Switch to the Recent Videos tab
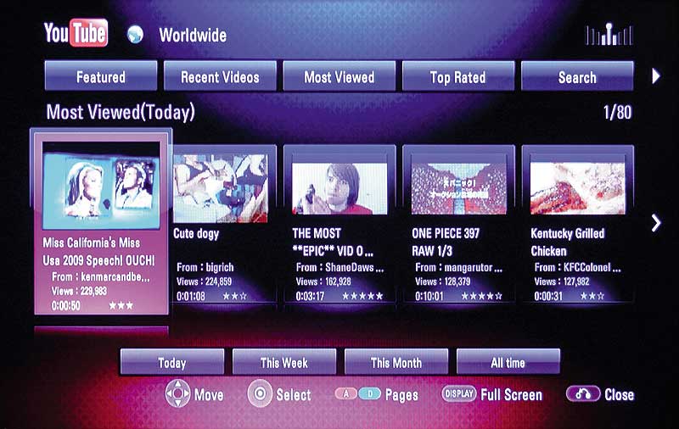 click(220, 76)
